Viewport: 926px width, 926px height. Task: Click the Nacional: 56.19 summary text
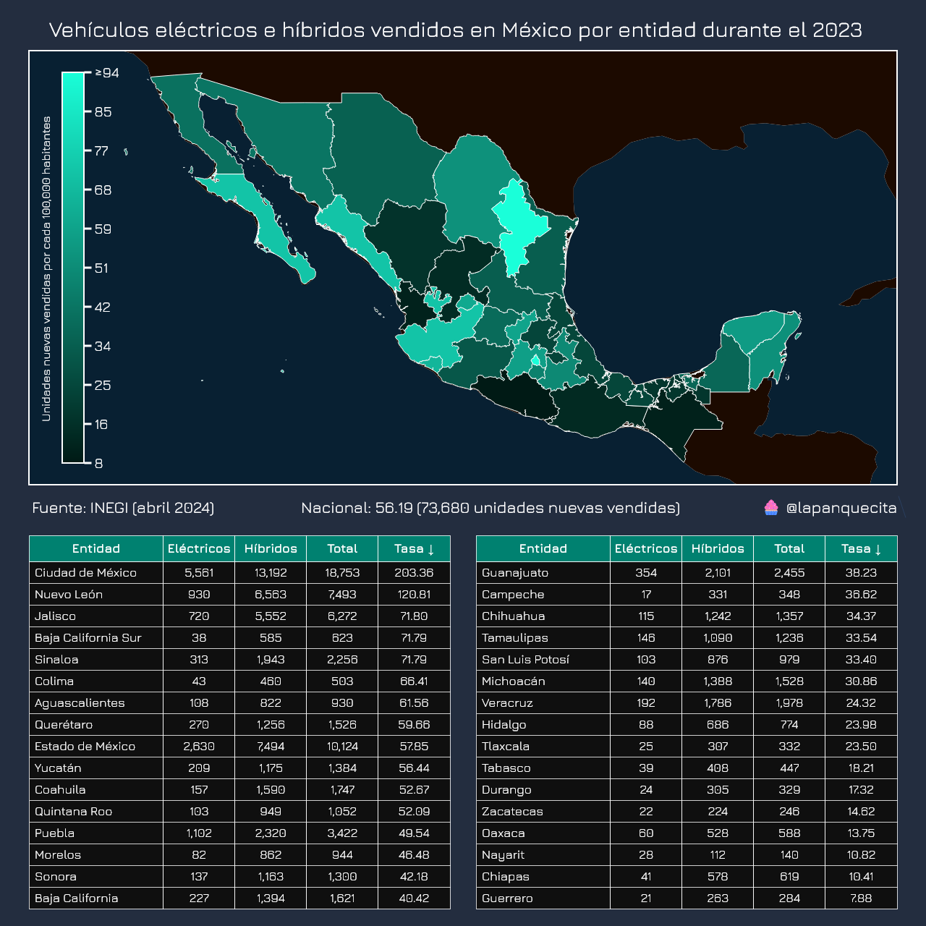(490, 508)
